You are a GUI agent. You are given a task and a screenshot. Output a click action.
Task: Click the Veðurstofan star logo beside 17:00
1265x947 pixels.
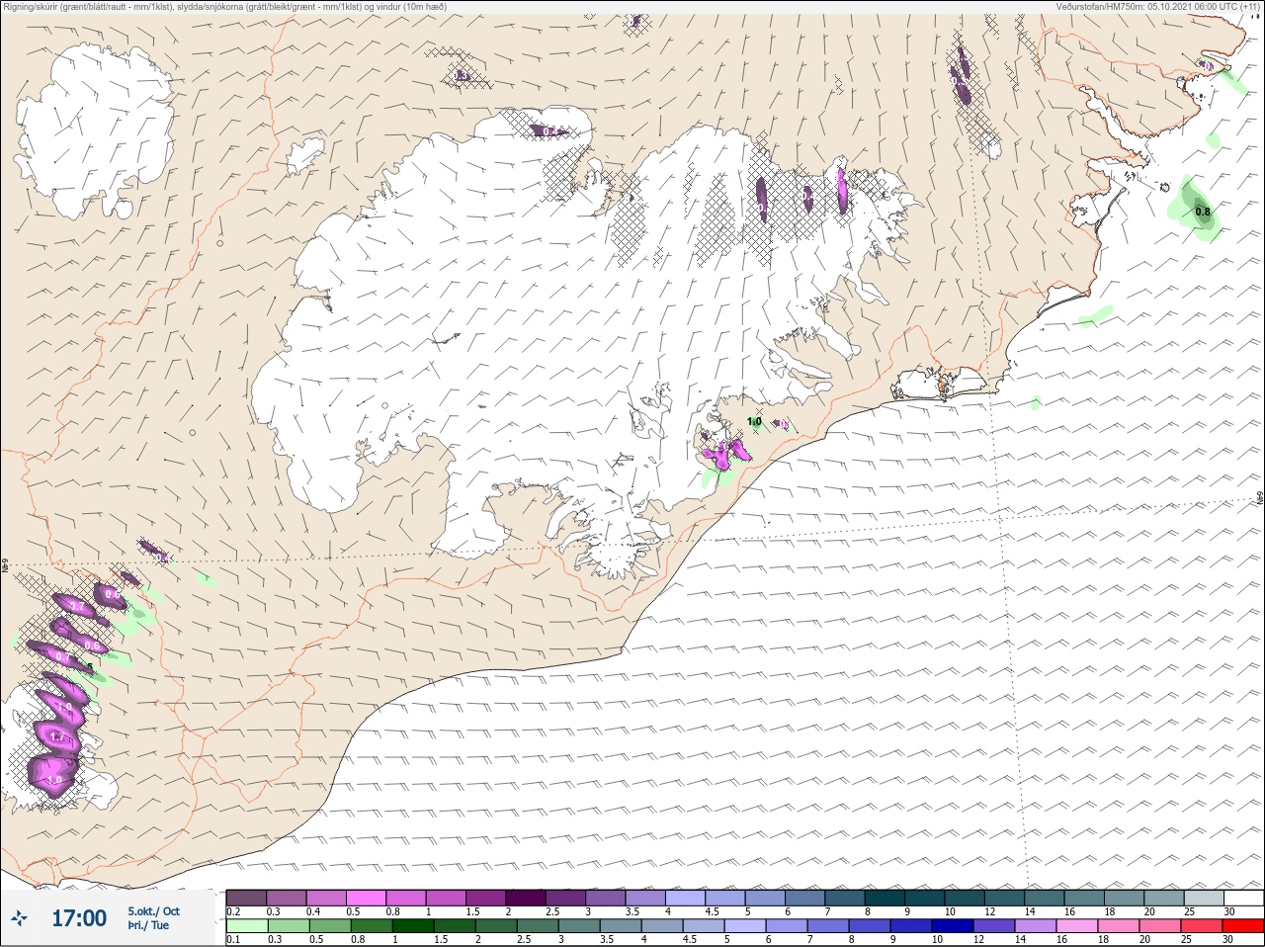pos(19,918)
